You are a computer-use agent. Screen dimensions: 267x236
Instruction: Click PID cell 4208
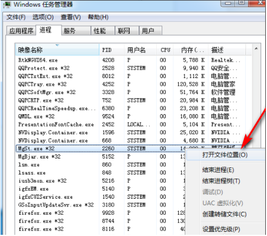(108, 60)
